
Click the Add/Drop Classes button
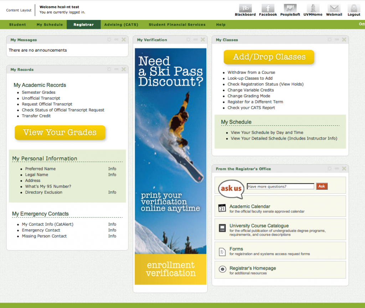tap(269, 57)
